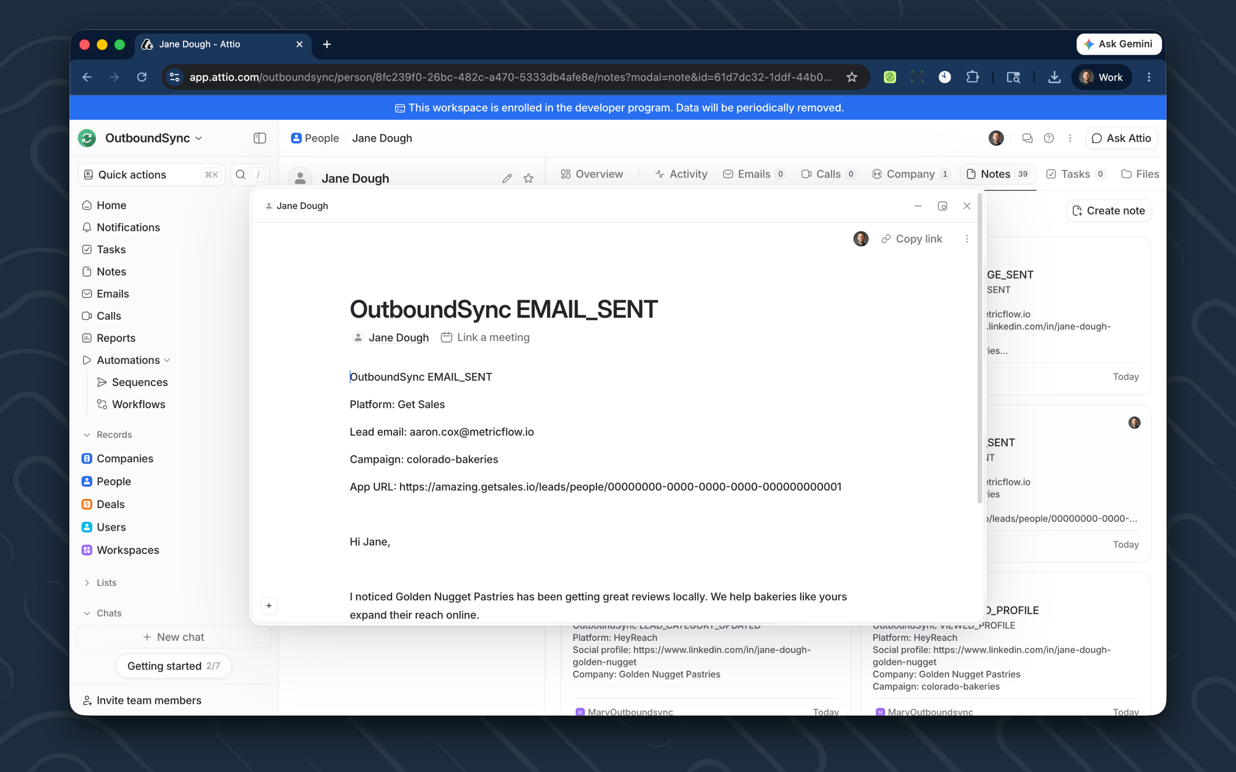
Task: Click the plus block-insert button in note
Action: [269, 606]
